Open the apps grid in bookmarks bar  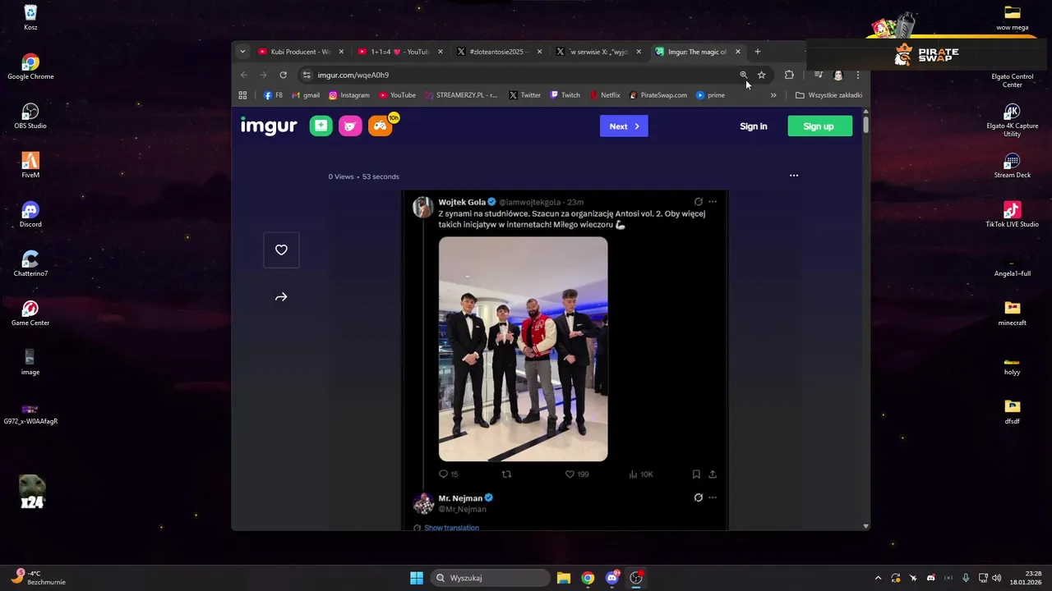click(242, 95)
